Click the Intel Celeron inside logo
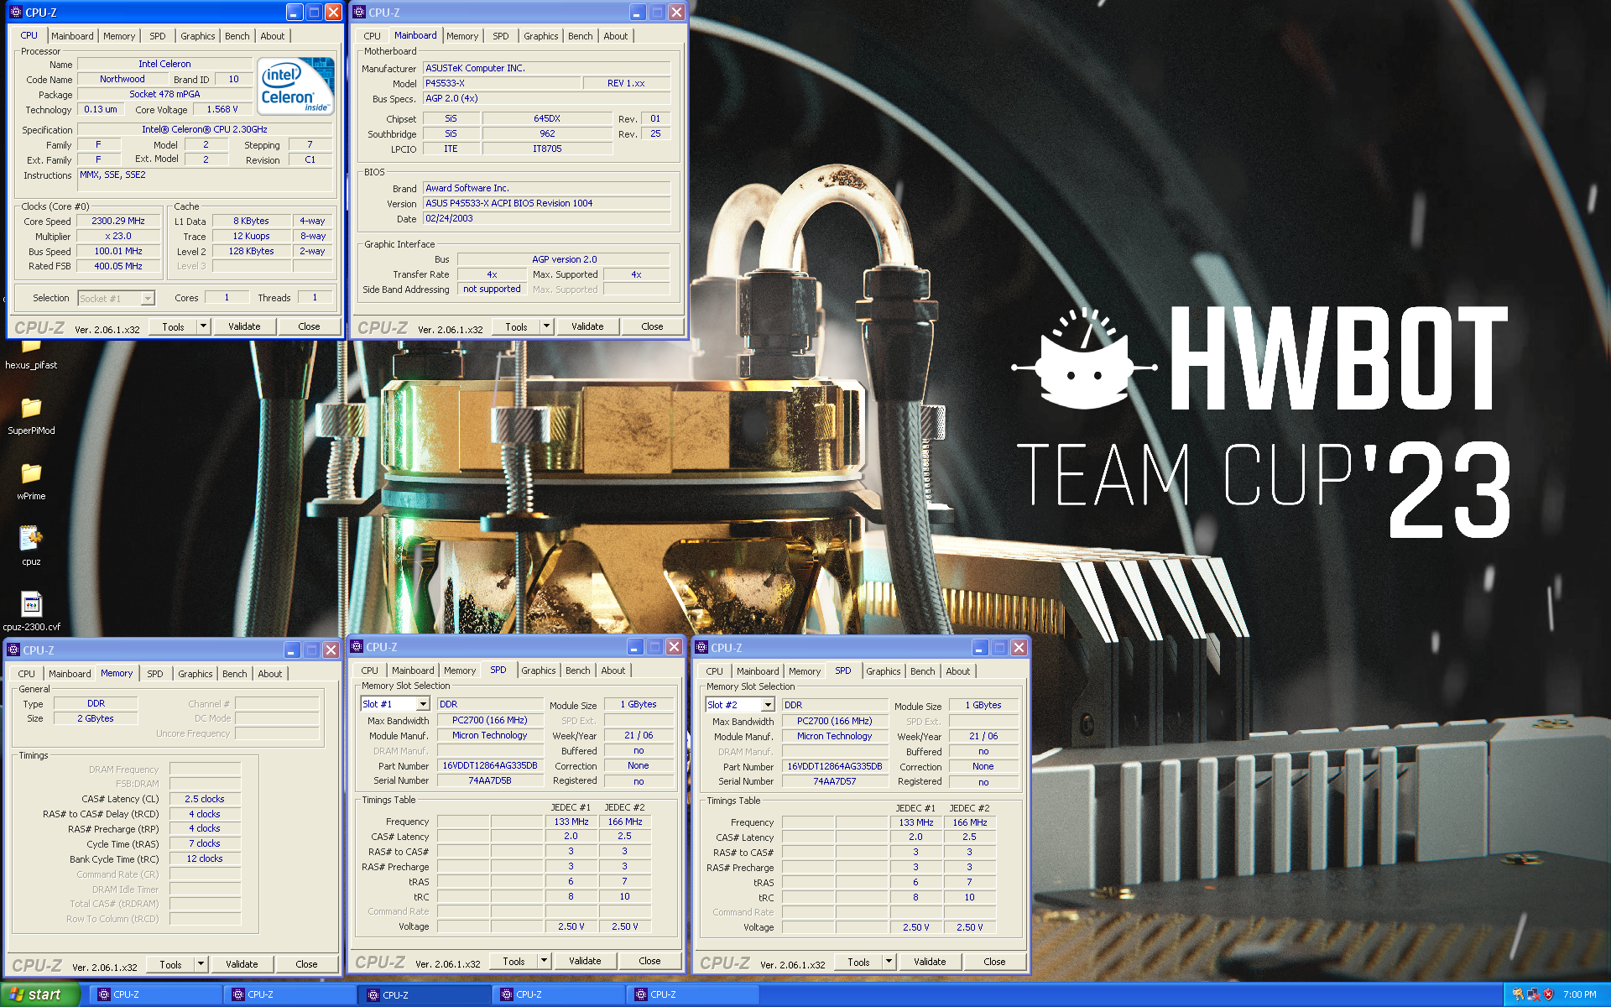This screenshot has height=1007, width=1611. click(295, 86)
